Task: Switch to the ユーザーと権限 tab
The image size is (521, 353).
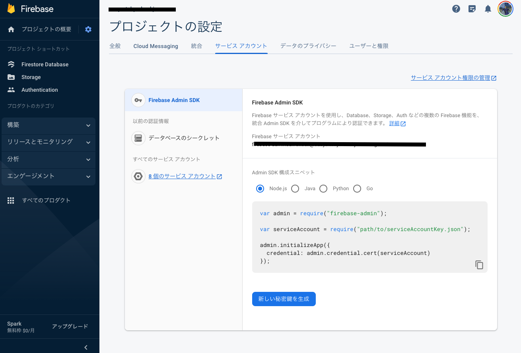Action: pos(369,46)
